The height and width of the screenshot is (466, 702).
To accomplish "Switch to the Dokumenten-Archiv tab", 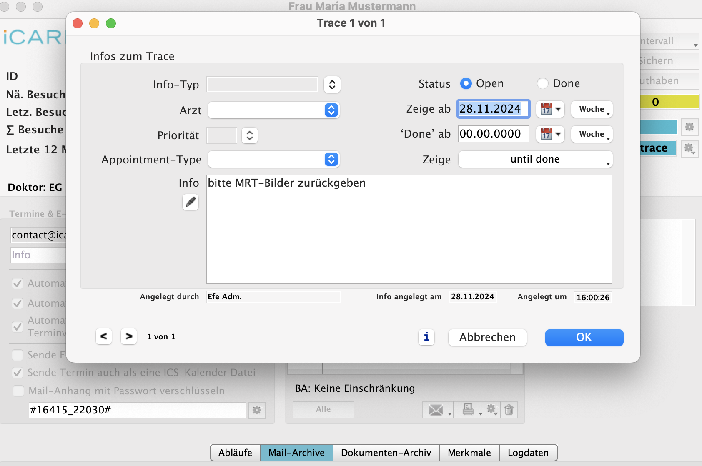I will coord(386,453).
